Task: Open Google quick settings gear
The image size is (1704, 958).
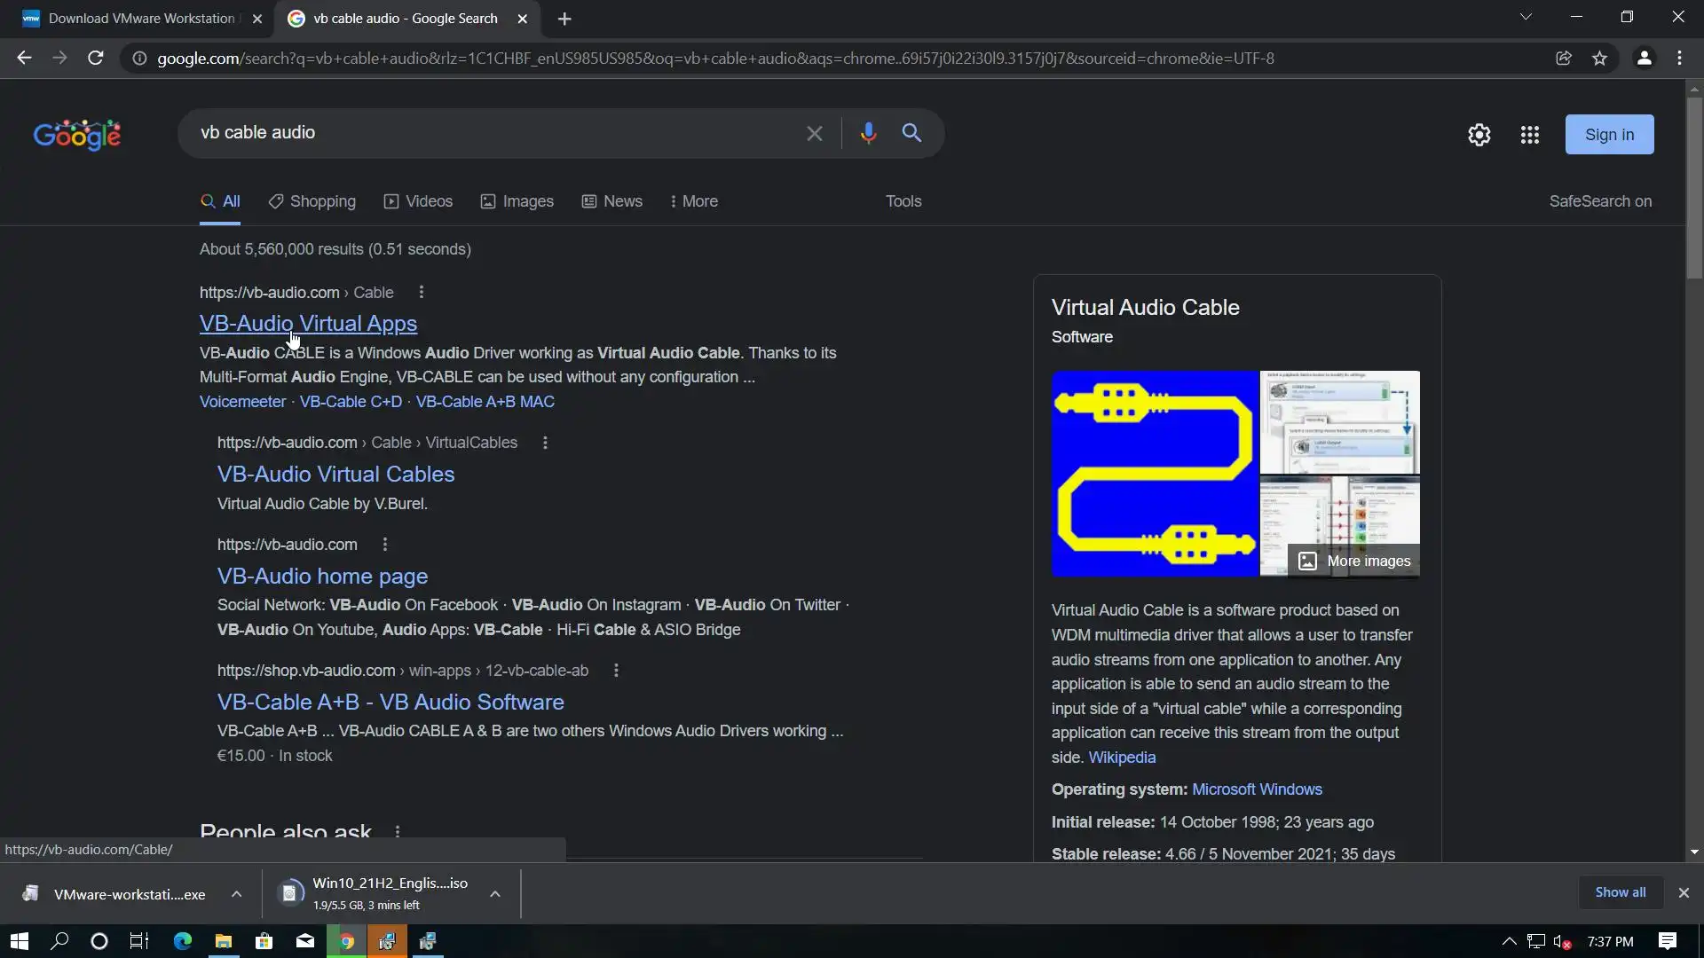Action: pos(1479,135)
